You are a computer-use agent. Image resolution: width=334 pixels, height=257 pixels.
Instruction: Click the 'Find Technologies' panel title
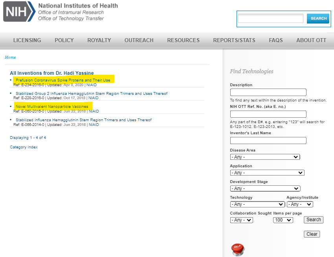click(x=251, y=71)
